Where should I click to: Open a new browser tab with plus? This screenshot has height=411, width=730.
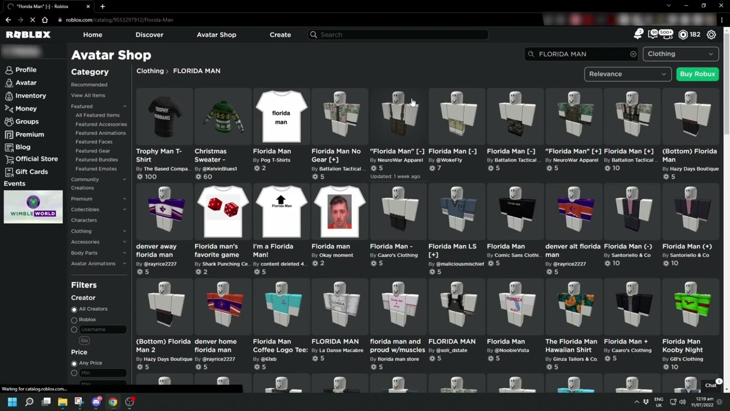[103, 6]
